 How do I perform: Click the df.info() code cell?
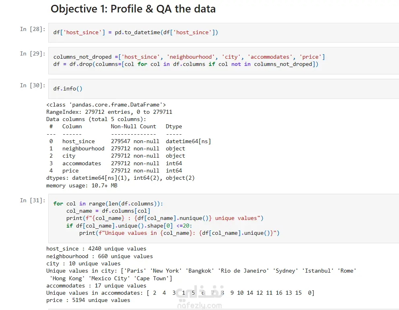(x=223, y=89)
